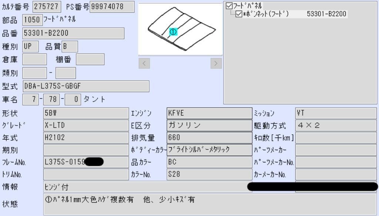Click the 年式 field H2102

[x=86, y=138]
